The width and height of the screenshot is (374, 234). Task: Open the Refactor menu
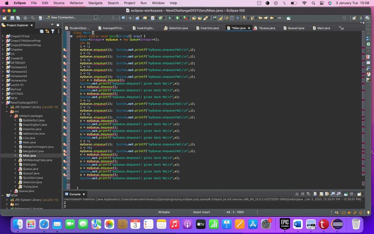click(76, 3)
